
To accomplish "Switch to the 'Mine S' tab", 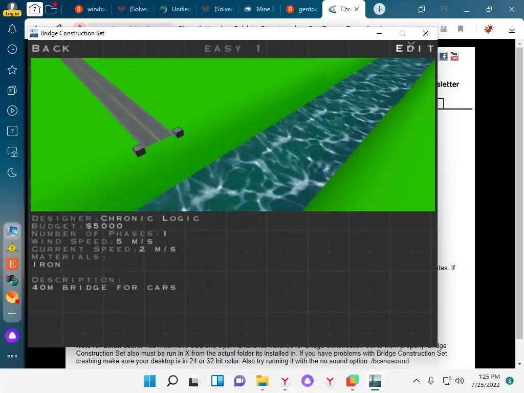I will point(260,9).
